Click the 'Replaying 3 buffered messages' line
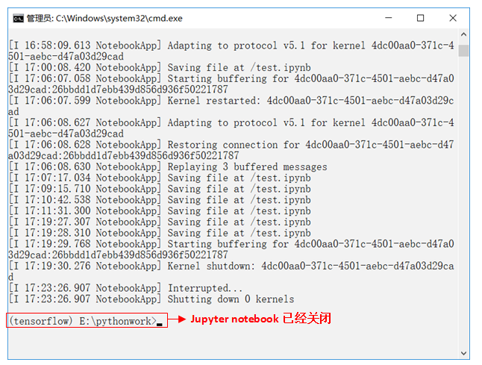 click(168, 167)
